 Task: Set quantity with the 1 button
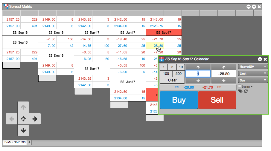click(164, 67)
